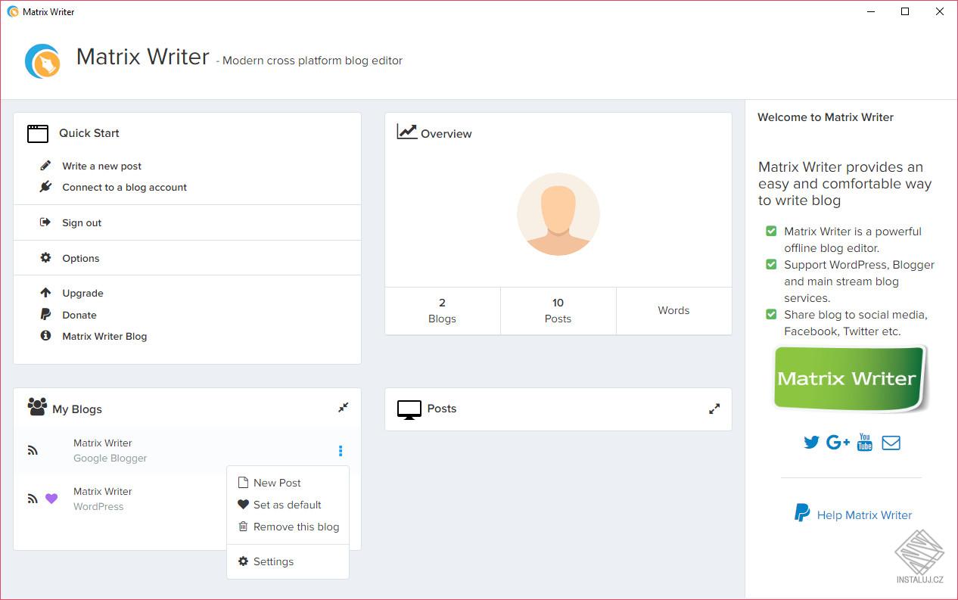
Task: Click the Welcome to Matrix Writer heading
Action: (826, 117)
